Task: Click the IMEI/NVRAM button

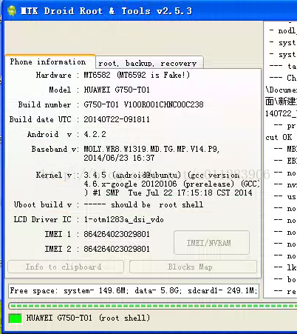Action: 211,243
